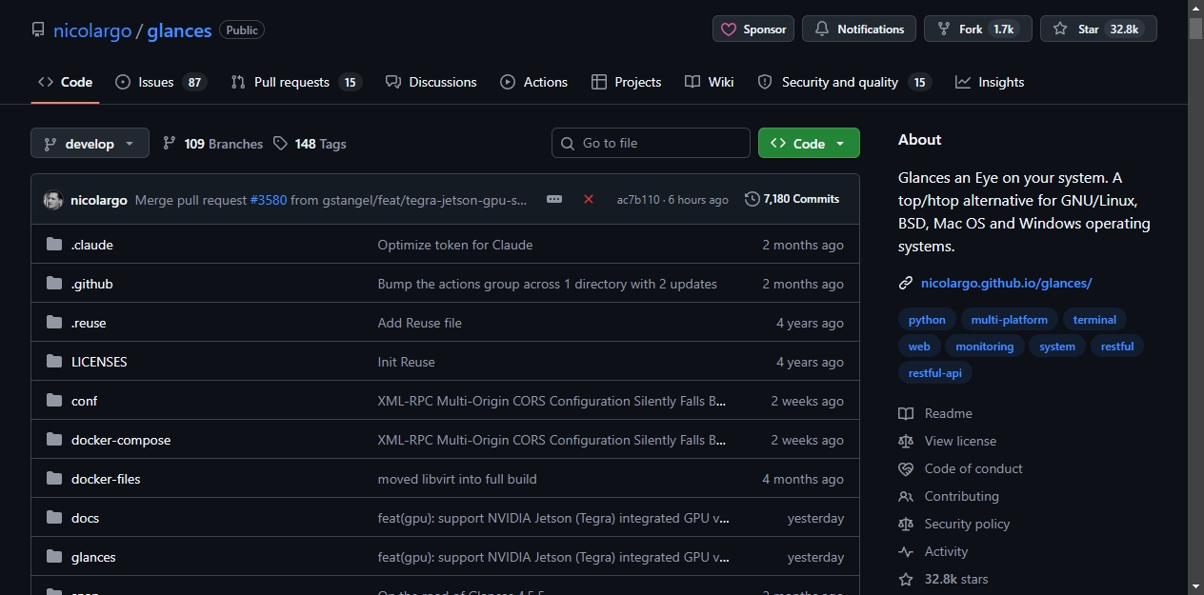Open the Projects tab

pyautogui.click(x=626, y=82)
